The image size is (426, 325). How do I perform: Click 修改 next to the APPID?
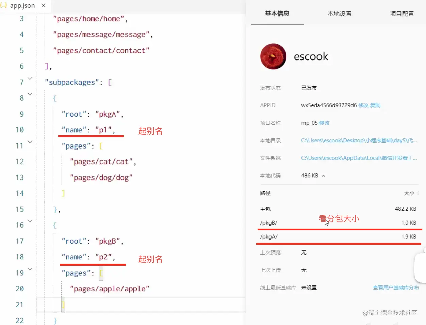coord(363,105)
